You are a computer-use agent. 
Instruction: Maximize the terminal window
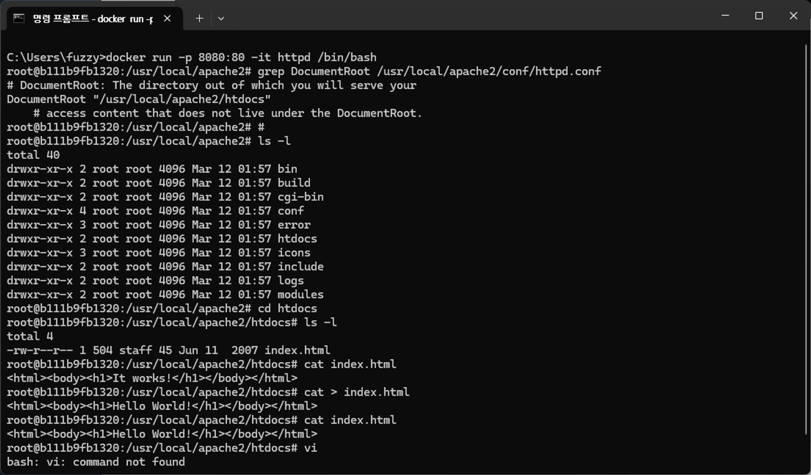[759, 15]
